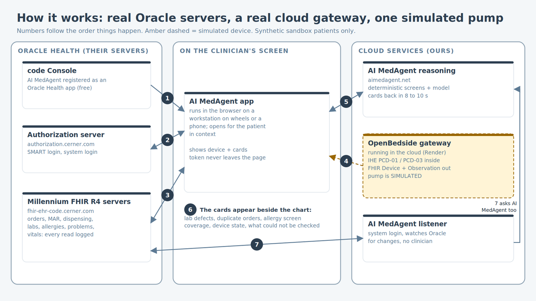
Task: Click the 'aimedagent.net' text
Action: [389, 80]
